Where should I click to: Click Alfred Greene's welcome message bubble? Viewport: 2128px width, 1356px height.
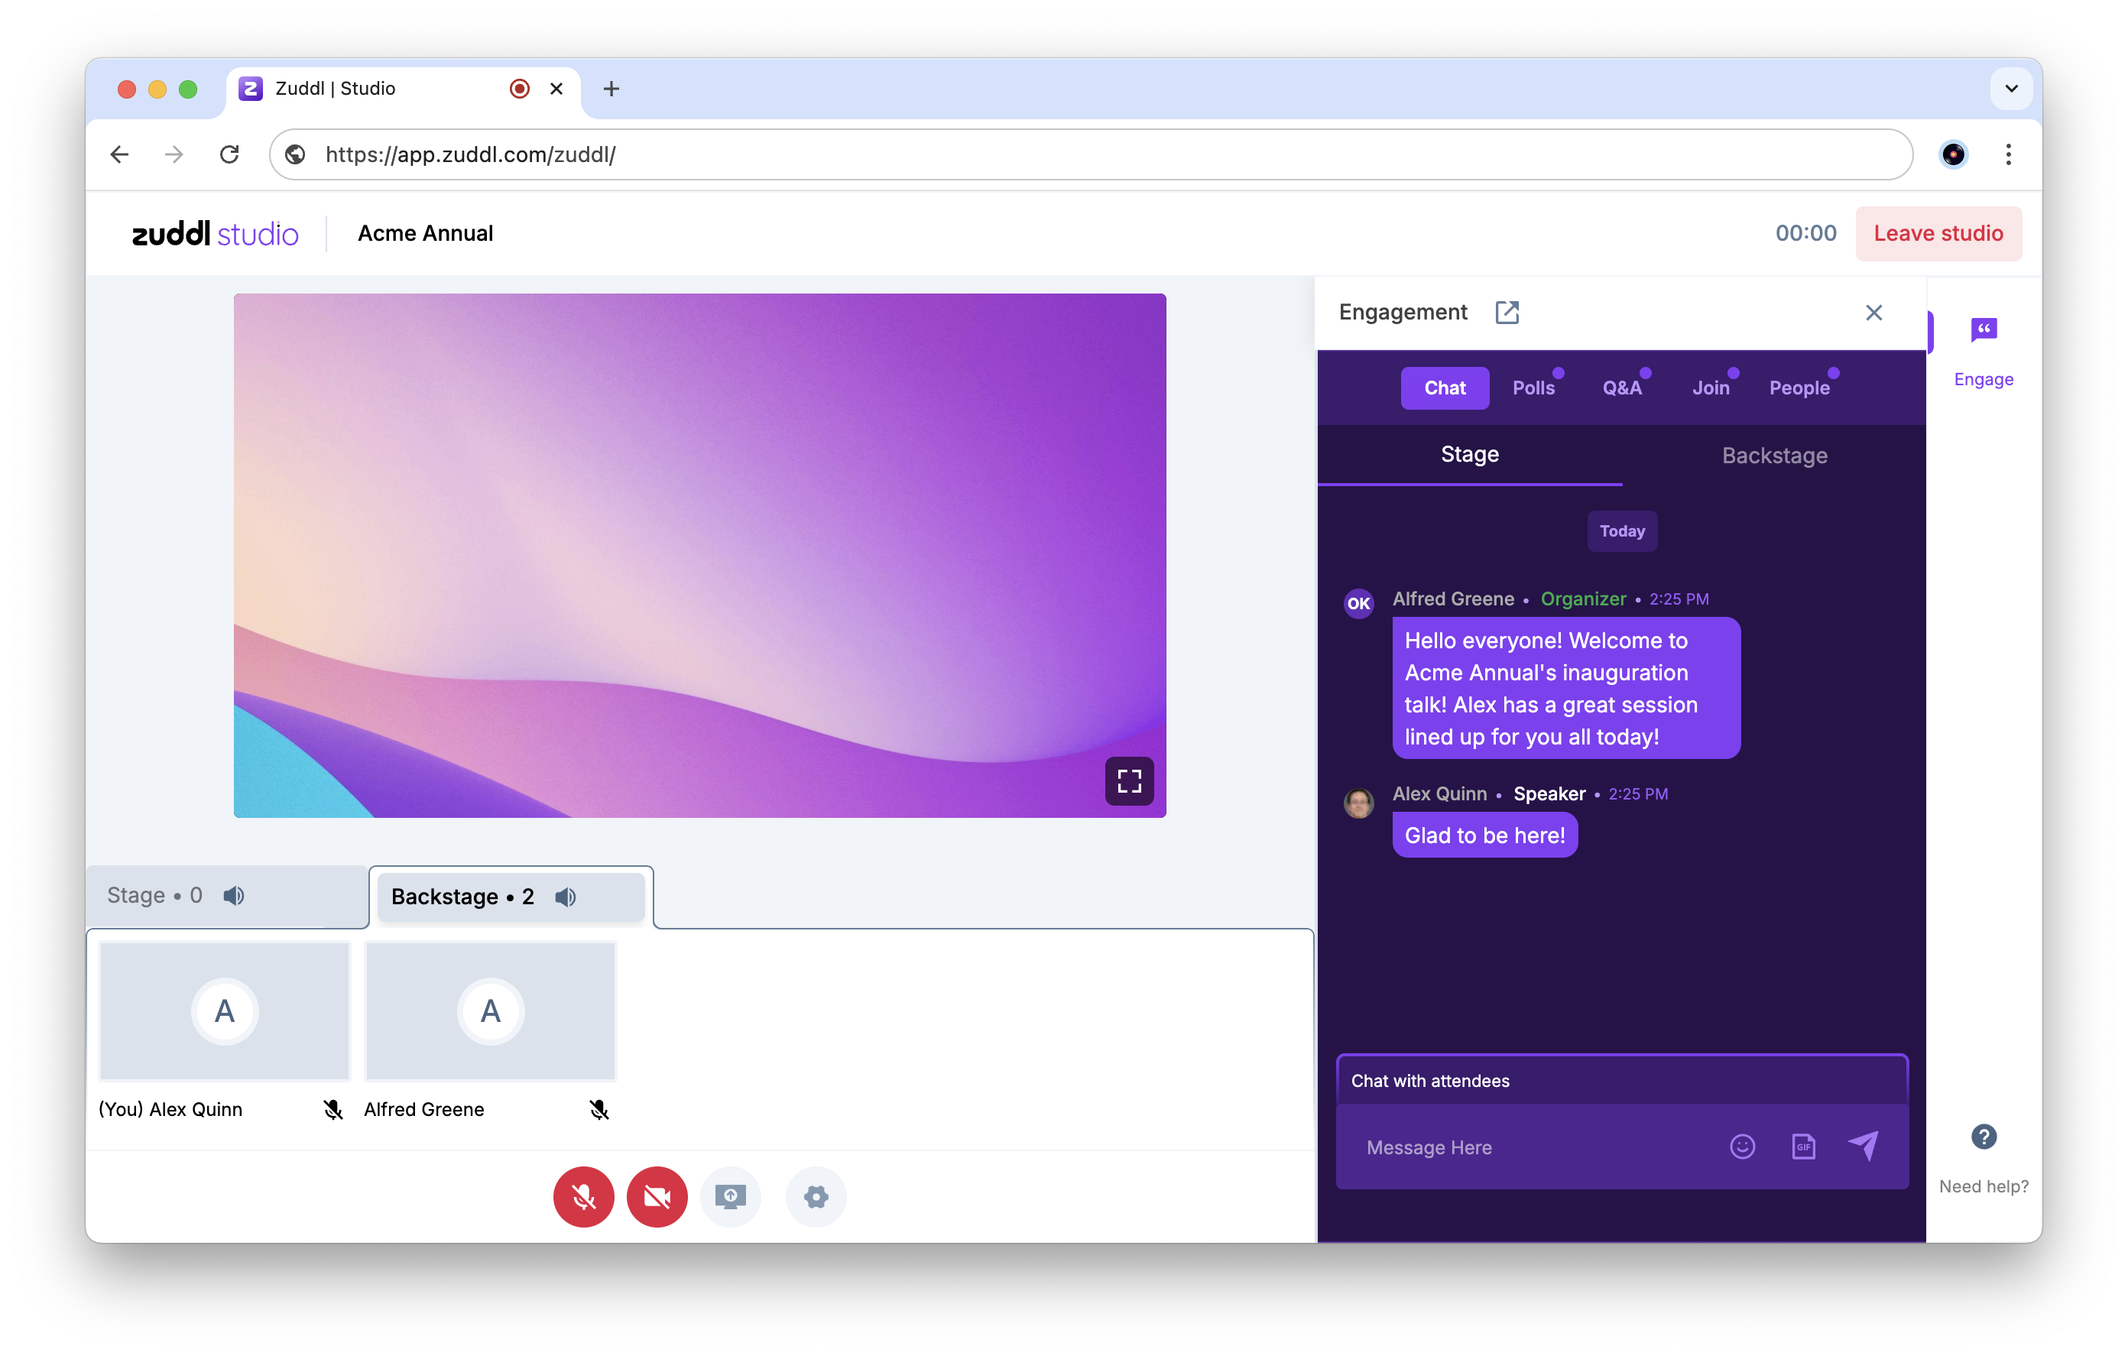click(x=1567, y=688)
